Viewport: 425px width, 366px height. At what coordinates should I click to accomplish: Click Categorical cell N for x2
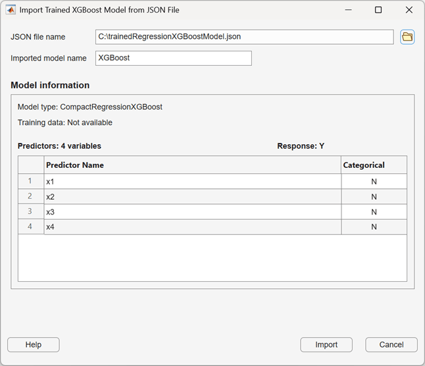coord(374,197)
